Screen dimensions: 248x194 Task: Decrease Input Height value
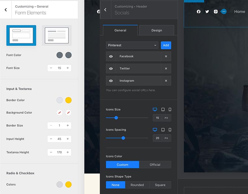tap(51, 139)
